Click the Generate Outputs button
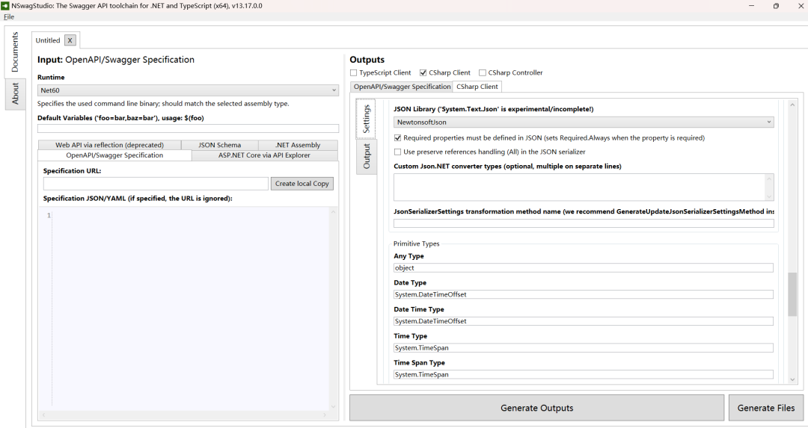 coord(536,408)
